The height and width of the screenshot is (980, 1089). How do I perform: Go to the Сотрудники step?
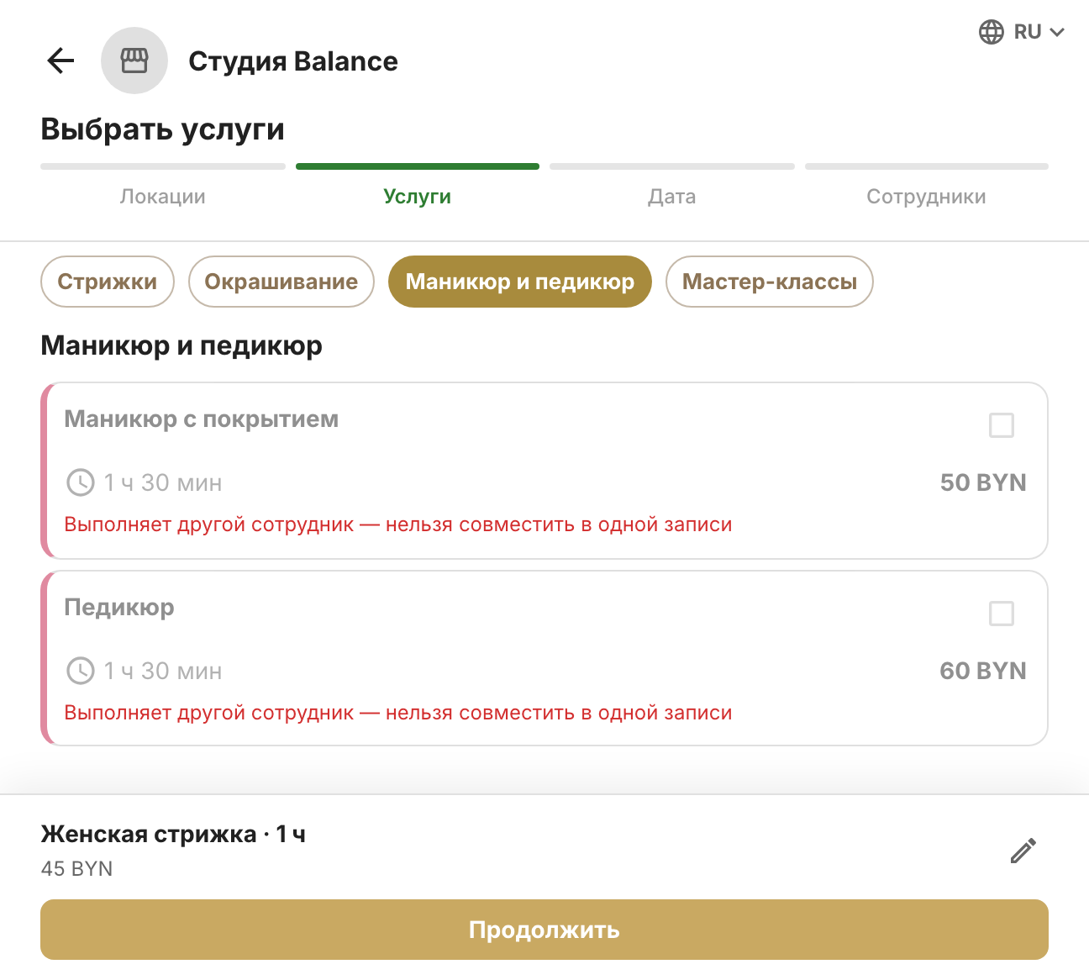click(x=926, y=197)
